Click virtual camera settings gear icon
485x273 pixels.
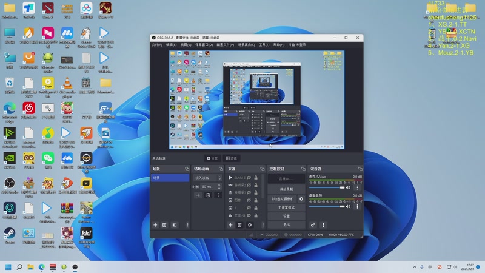[x=301, y=199]
